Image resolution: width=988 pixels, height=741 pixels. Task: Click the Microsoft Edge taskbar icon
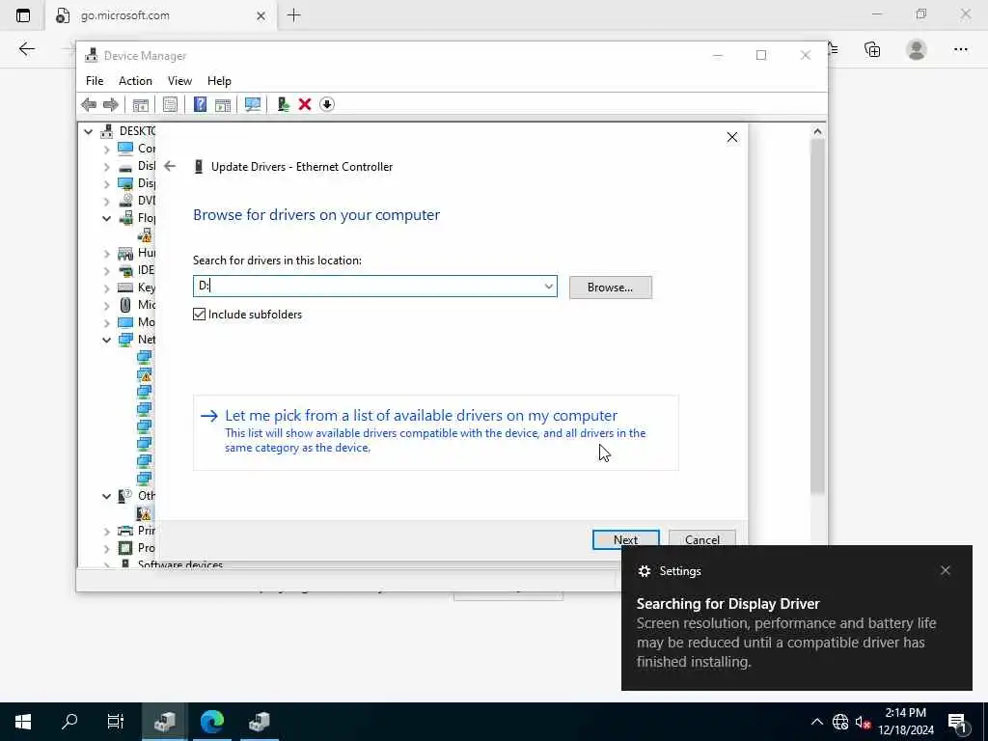tap(212, 721)
